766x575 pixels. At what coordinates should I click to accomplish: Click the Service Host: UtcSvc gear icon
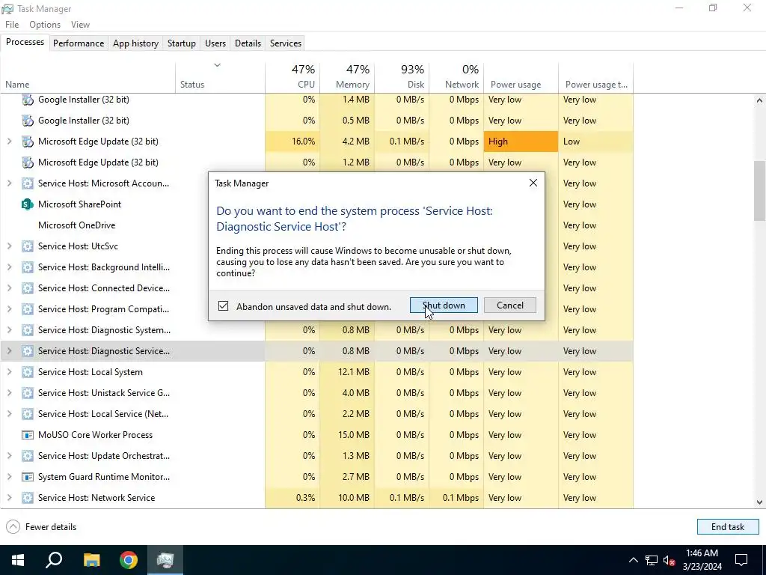pos(28,246)
